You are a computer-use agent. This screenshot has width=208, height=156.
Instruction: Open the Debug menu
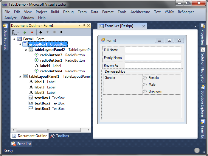(x=68, y=12)
